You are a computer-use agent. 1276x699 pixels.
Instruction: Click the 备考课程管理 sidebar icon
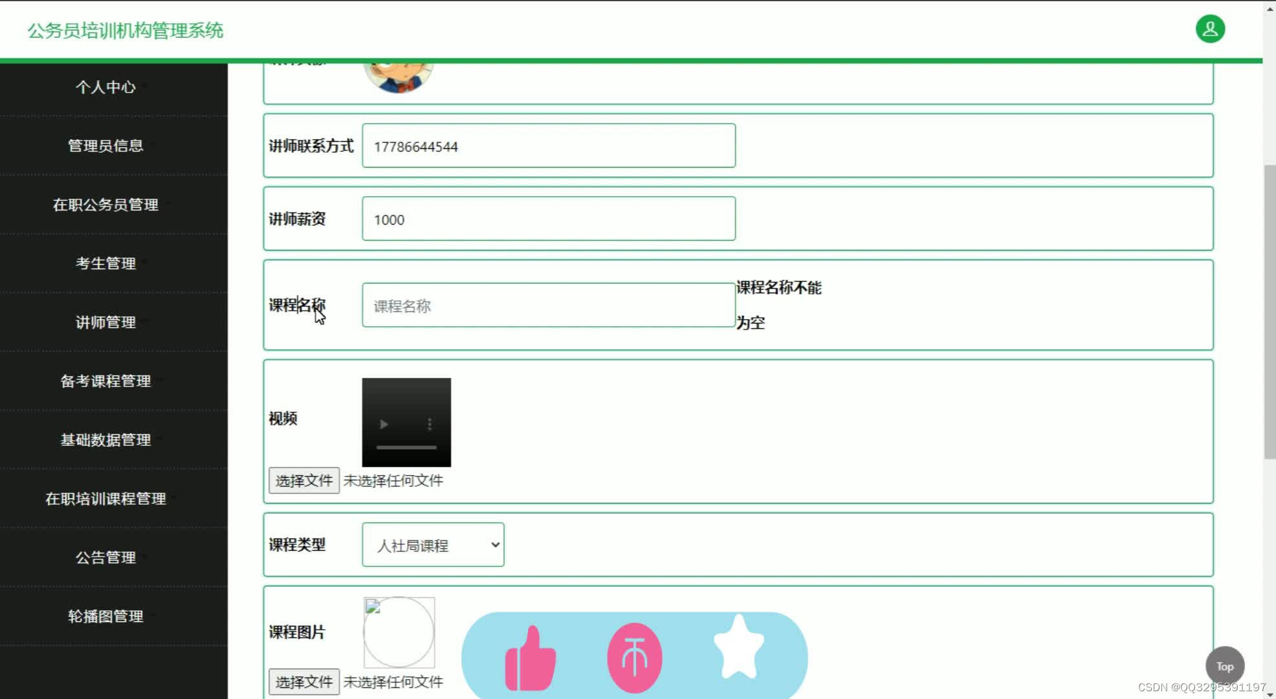[x=105, y=381]
